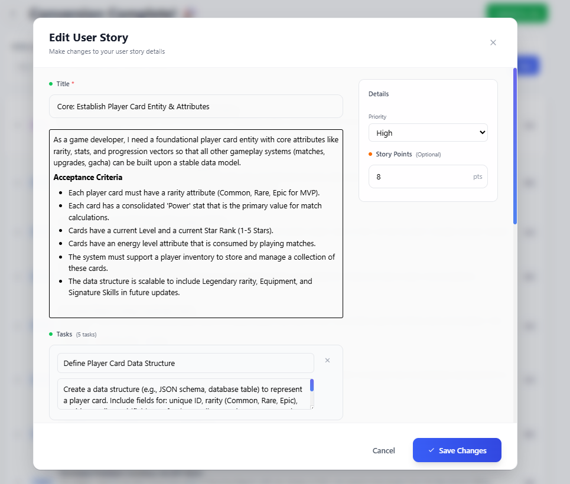Click the checkmark icon on Save Changes
The image size is (570, 484).
431,450
